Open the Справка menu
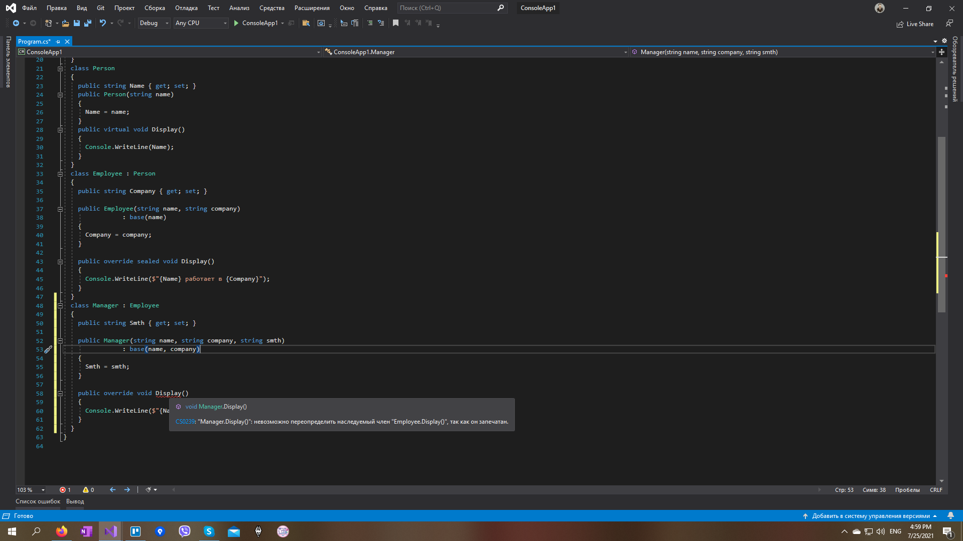 [x=376, y=8]
